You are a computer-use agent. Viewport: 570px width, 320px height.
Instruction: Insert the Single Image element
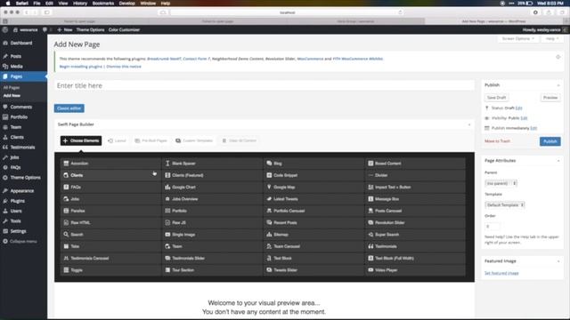coord(212,235)
